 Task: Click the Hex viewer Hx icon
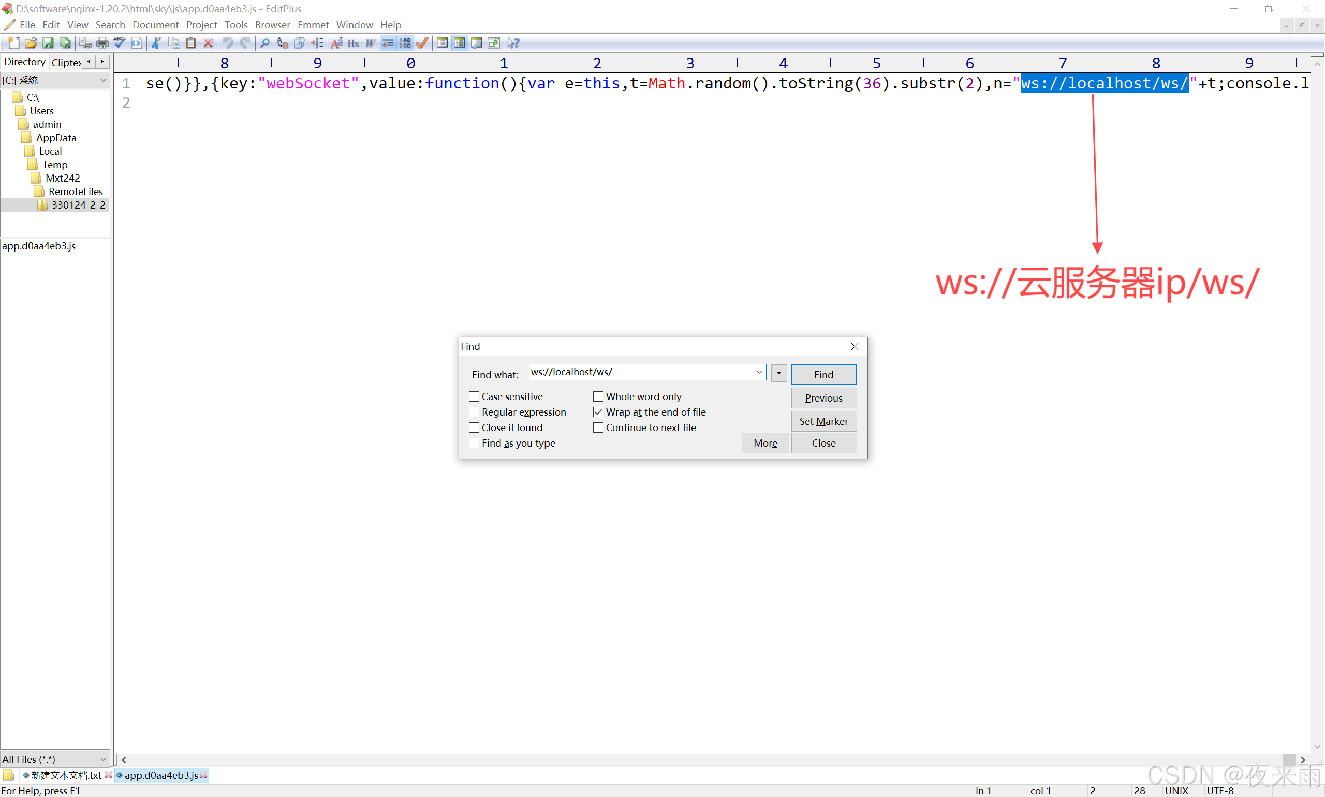[x=354, y=43]
